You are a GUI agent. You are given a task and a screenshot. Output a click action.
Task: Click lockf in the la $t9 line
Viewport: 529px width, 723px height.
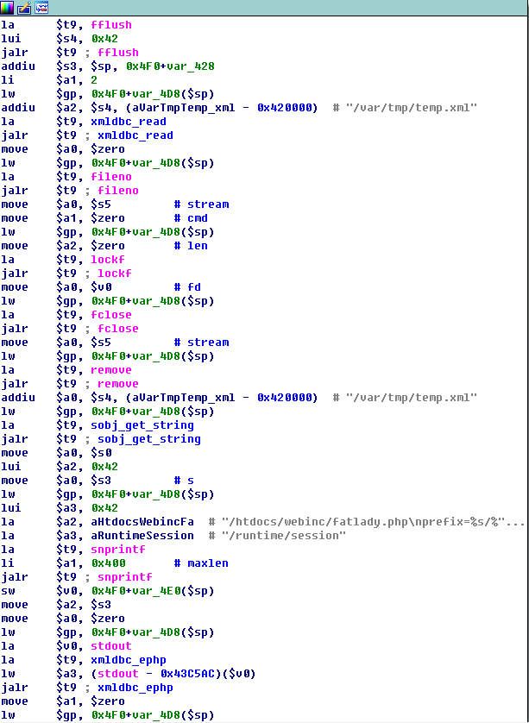pos(107,260)
